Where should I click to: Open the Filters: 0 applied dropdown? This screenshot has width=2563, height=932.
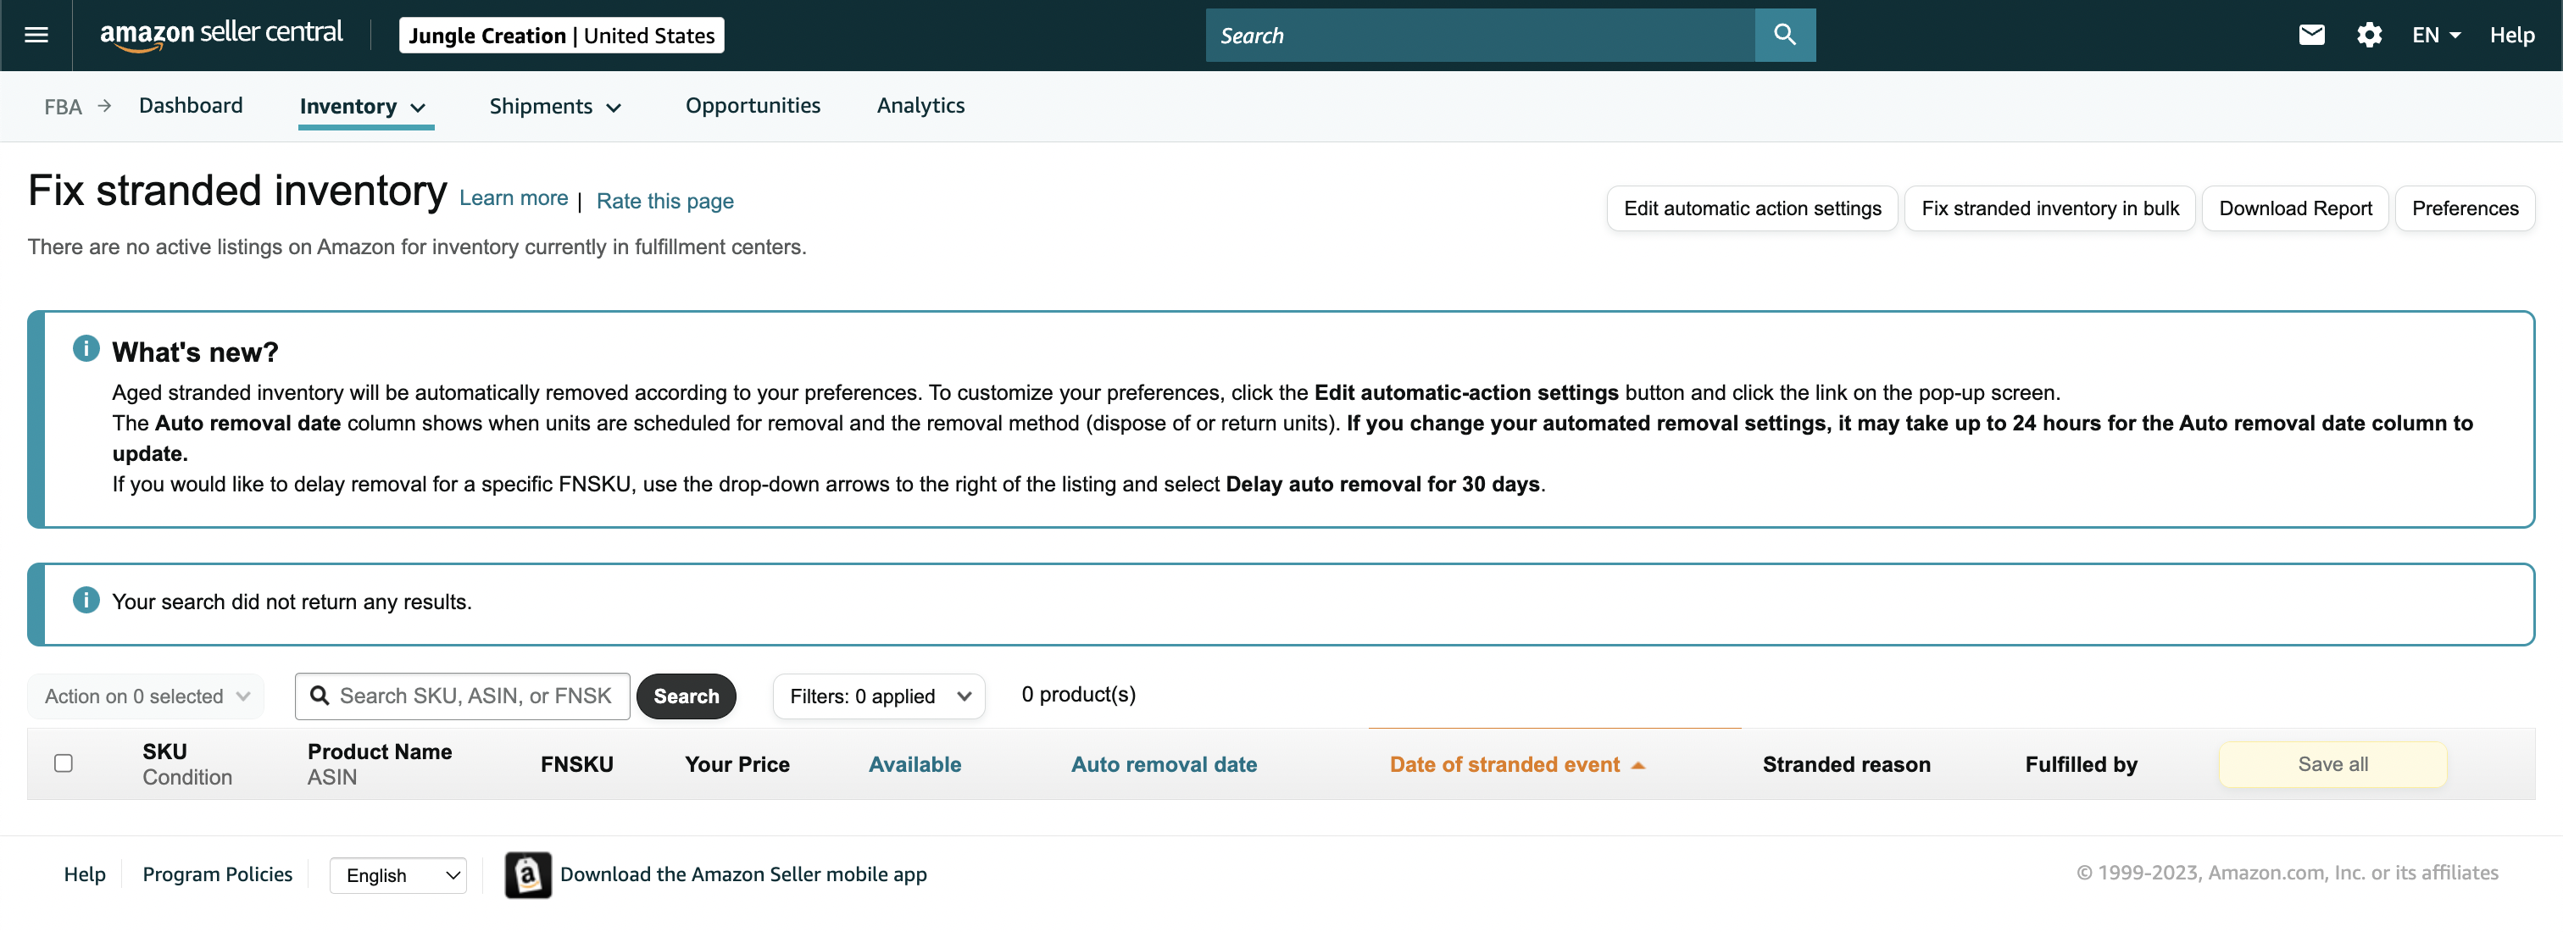[879, 696]
